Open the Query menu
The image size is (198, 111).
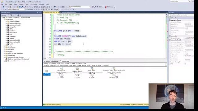pos(16,4)
